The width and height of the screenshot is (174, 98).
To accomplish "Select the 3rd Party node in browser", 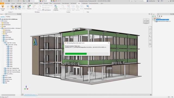I will pyautogui.click(x=4, y=21).
